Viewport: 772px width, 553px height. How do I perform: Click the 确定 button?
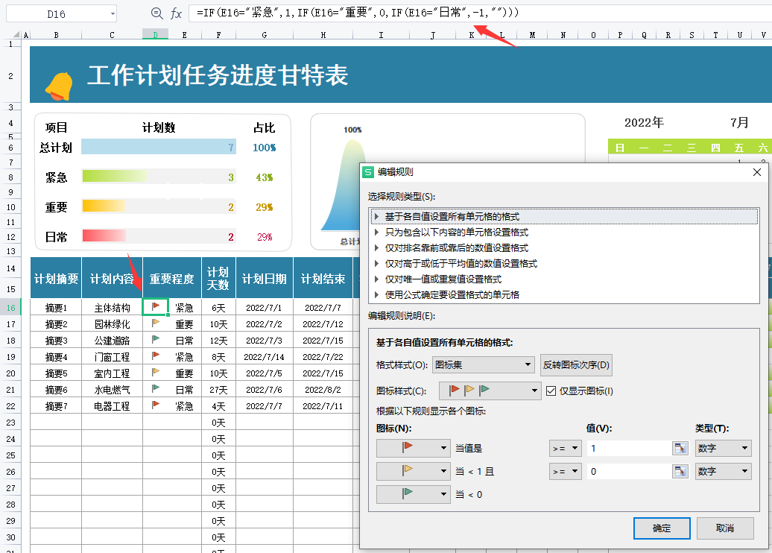[x=662, y=528]
